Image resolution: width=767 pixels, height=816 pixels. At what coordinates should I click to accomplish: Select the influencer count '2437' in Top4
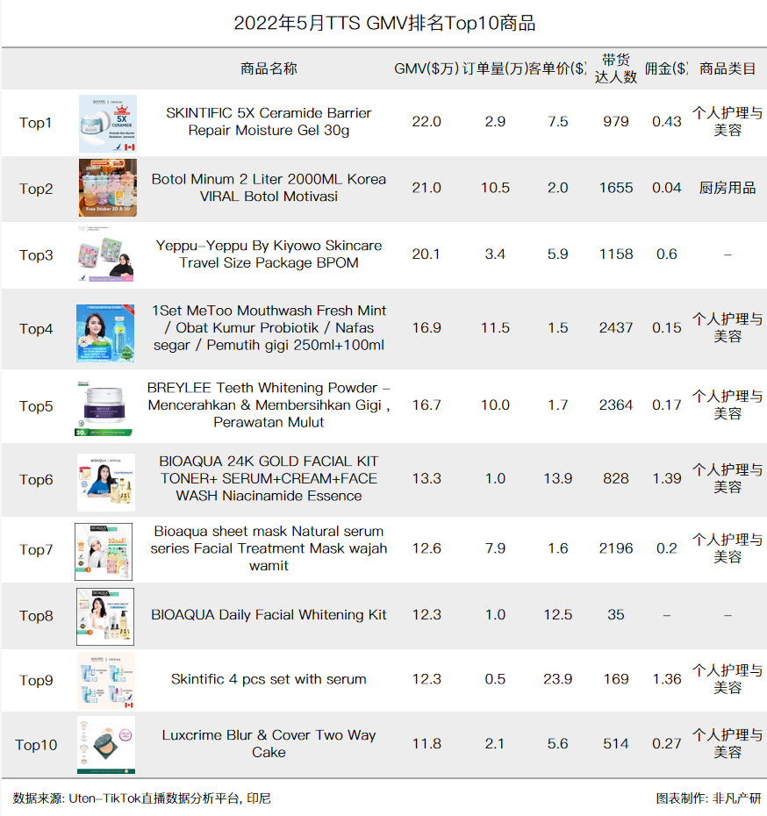616,328
